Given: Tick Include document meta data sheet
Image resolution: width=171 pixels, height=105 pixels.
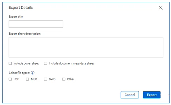Looking at the screenshot, I should (x=45, y=63).
